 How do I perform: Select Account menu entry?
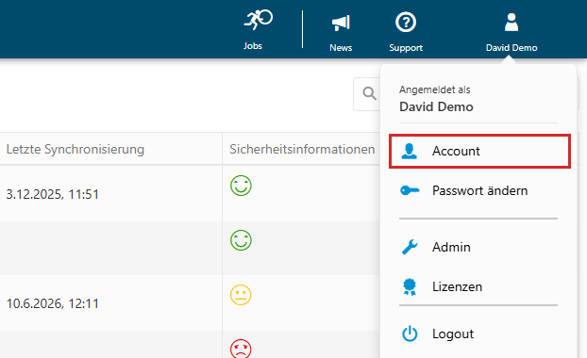coord(479,152)
